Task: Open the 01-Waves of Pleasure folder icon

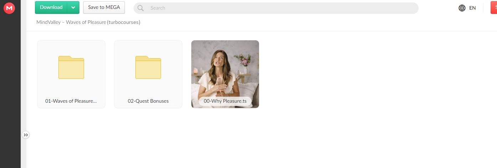Action: 71,67
